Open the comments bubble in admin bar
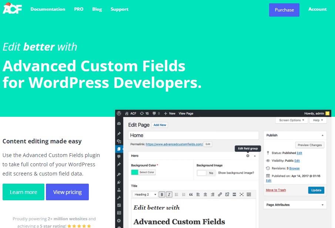 pyautogui.click(x=156, y=113)
